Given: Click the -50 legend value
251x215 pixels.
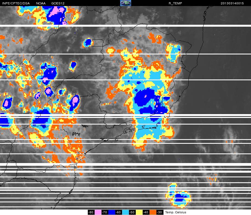Looking at the screenshot, I should click(132, 212).
